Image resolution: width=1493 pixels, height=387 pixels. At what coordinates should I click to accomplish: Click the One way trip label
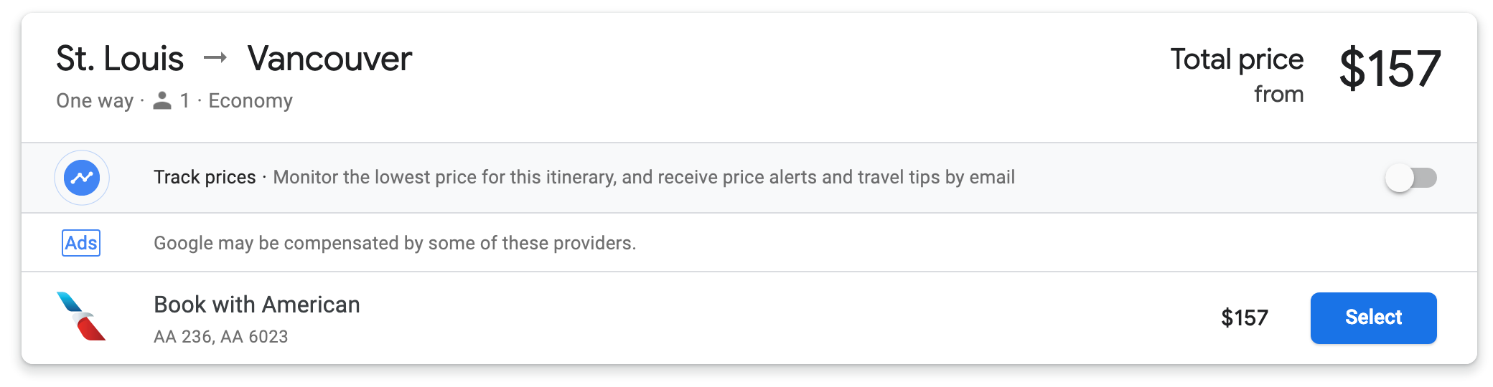pos(95,101)
